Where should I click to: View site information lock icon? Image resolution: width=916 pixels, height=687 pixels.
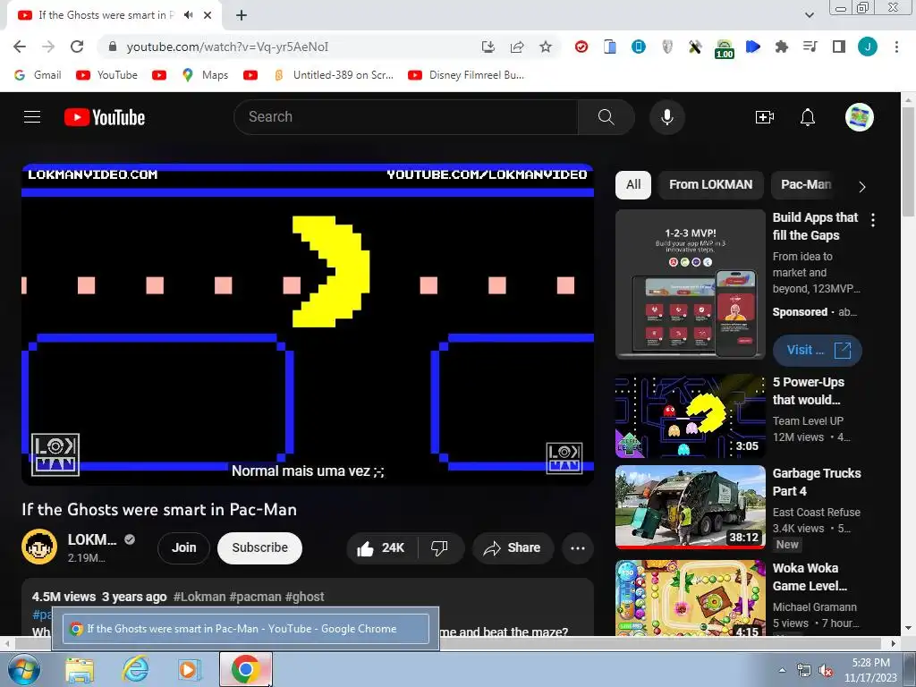113,47
